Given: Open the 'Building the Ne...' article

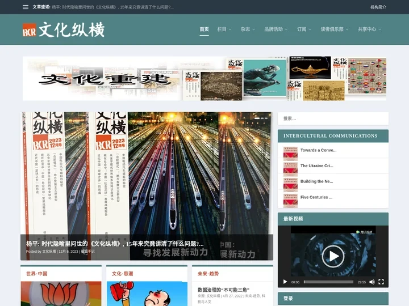Looking at the screenshot, I should point(316,181).
